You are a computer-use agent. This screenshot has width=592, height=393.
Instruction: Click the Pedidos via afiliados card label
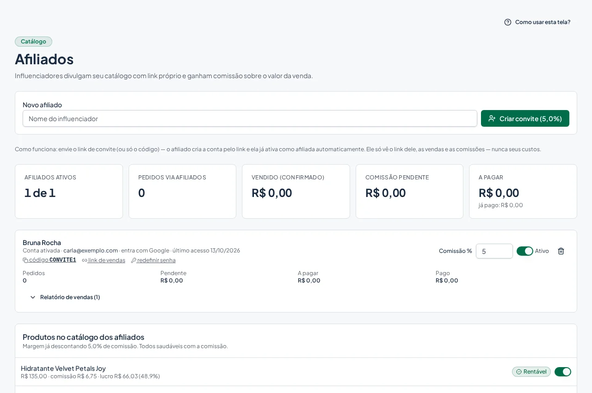(x=172, y=178)
